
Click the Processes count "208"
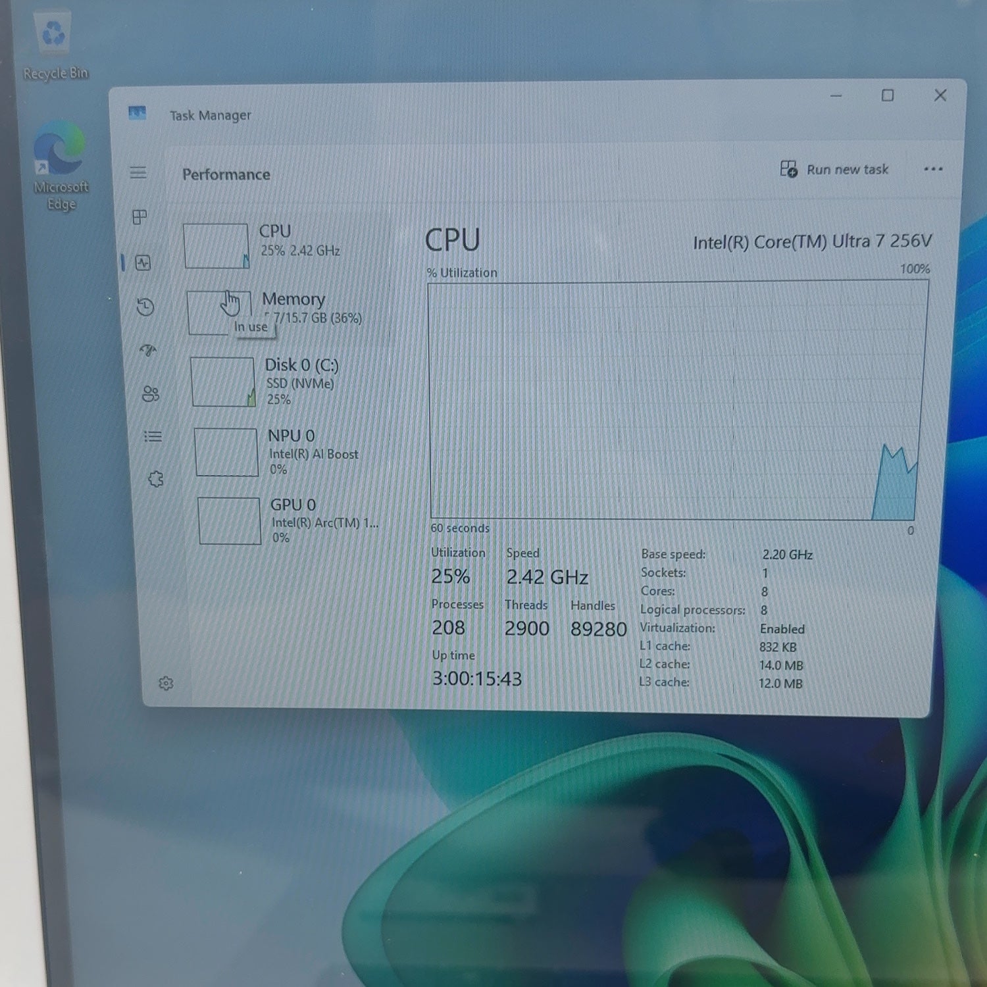pyautogui.click(x=448, y=628)
